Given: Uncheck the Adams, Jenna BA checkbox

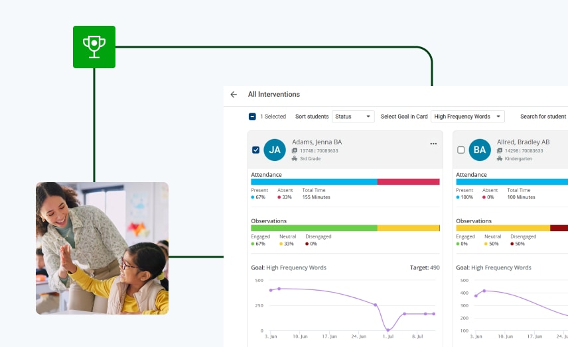Looking at the screenshot, I should point(255,150).
